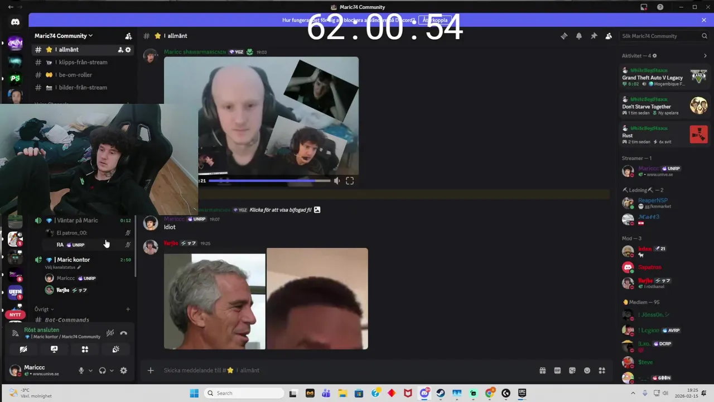This screenshot has height=402, width=714.
Task: Open notification settings bell in header
Action: coord(579,36)
